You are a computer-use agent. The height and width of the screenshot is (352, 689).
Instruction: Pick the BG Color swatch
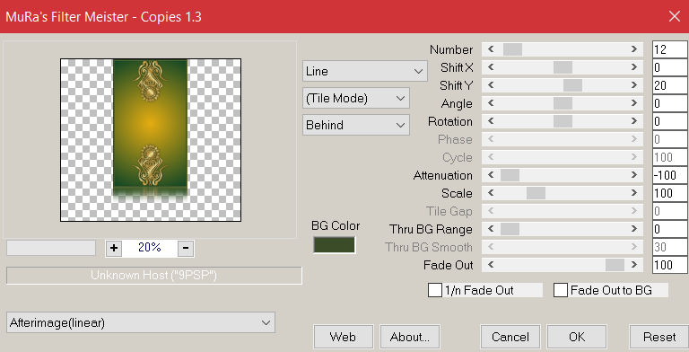coord(334,245)
